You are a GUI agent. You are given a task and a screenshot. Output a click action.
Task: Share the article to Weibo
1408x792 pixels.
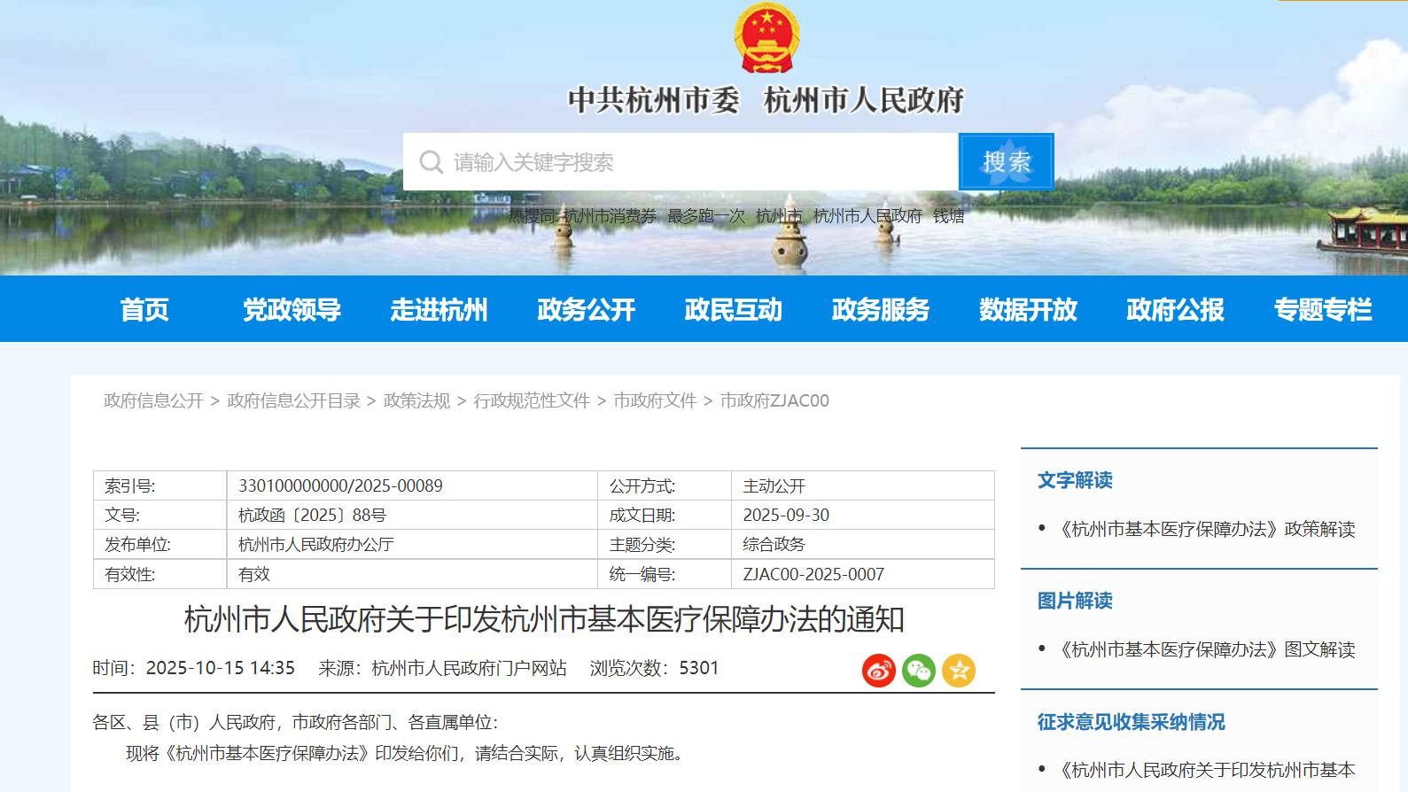tap(879, 671)
